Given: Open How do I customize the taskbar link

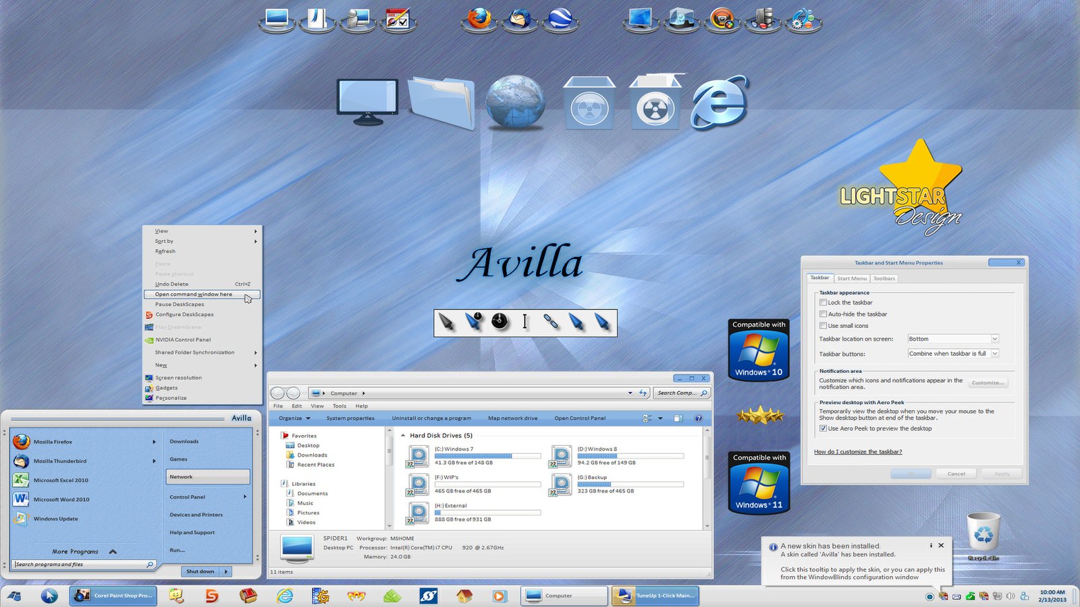Looking at the screenshot, I should point(858,452).
